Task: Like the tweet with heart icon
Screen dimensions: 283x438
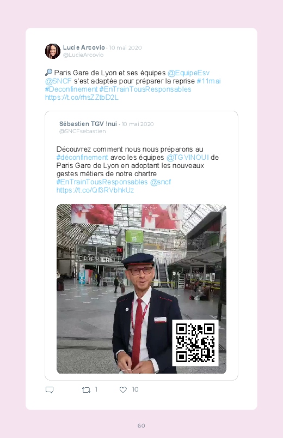Action: 123,389
